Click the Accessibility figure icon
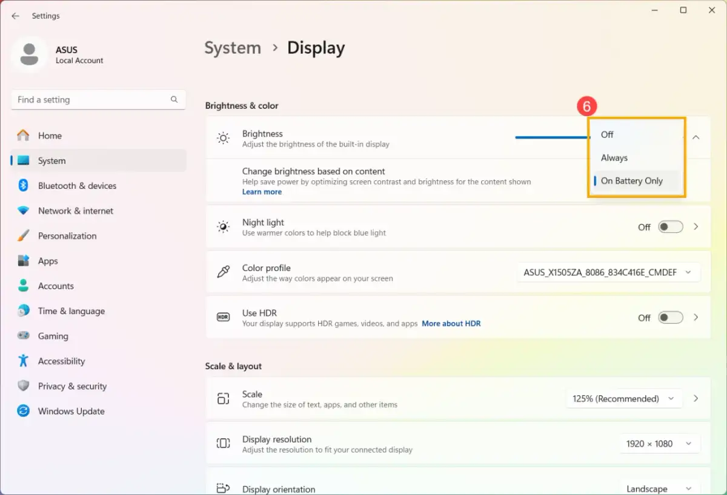This screenshot has height=495, width=727. pos(24,361)
